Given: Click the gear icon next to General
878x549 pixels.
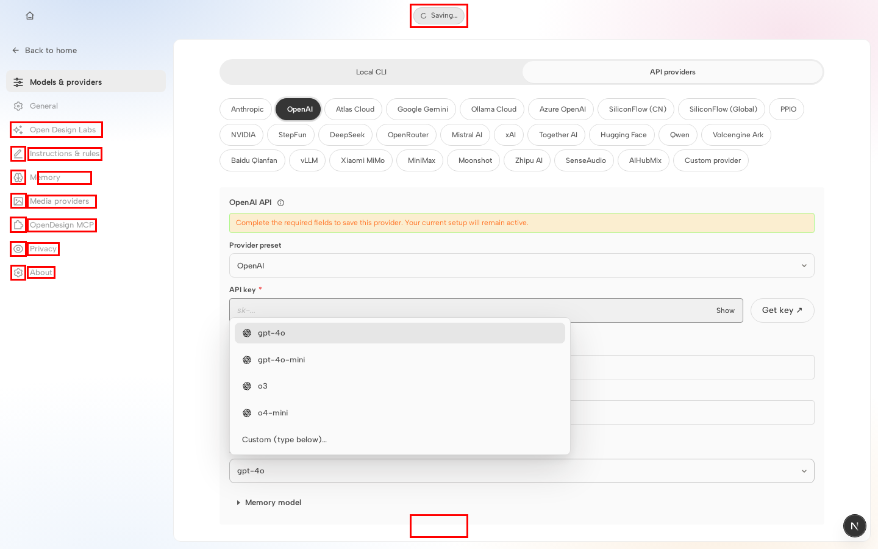Looking at the screenshot, I should 18,106.
